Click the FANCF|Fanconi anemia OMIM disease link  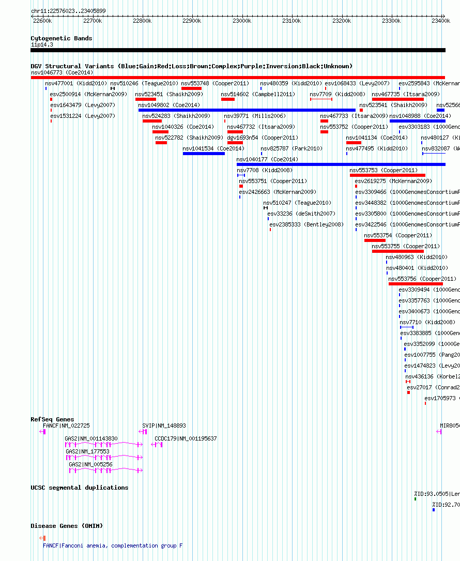point(113,545)
